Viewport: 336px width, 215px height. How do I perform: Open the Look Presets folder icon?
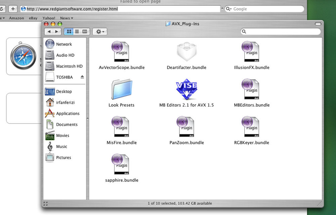[122, 89]
